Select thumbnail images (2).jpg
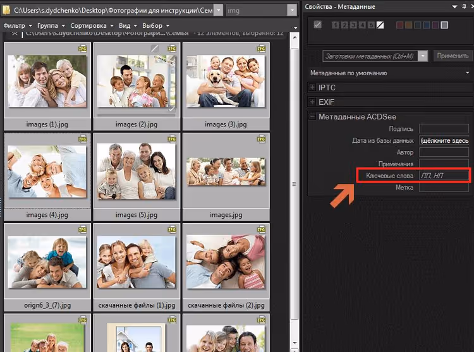474x352 pixels. pyautogui.click(x=137, y=81)
